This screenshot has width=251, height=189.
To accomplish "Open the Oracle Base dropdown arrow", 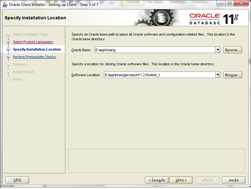I will coord(218,50).
